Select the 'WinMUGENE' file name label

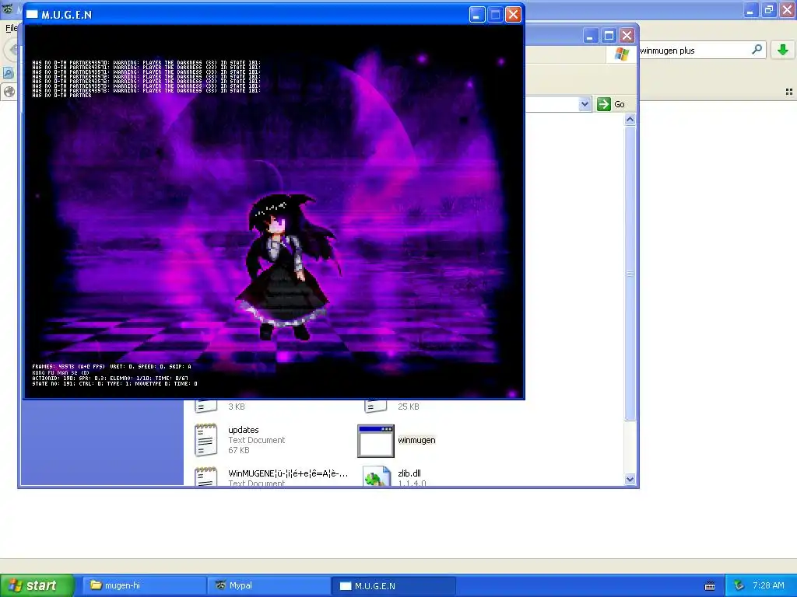tap(288, 473)
